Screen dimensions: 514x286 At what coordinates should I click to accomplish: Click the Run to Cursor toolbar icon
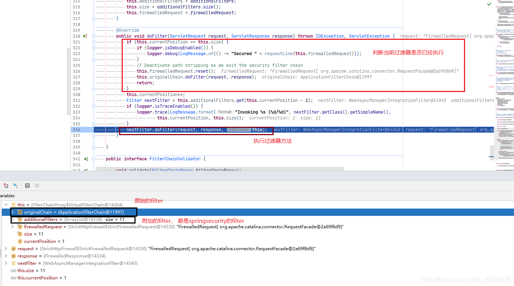pos(15,186)
